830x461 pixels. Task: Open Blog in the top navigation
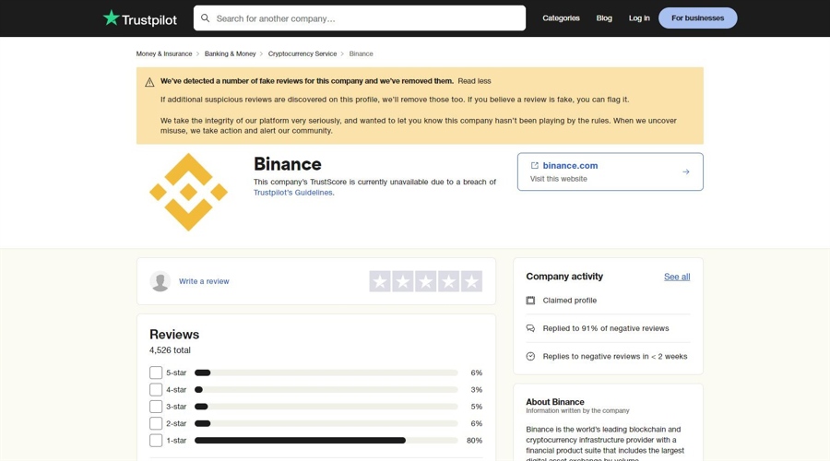pos(604,18)
